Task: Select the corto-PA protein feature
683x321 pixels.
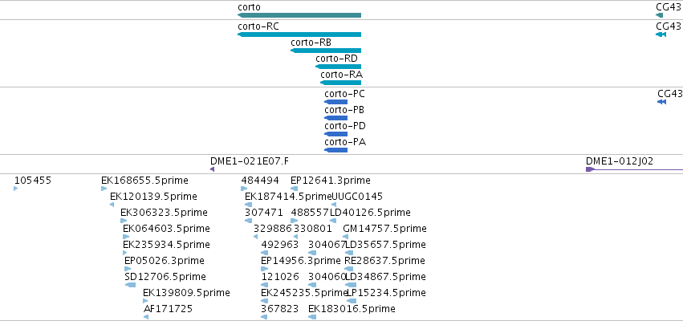Action: pyautogui.click(x=335, y=150)
